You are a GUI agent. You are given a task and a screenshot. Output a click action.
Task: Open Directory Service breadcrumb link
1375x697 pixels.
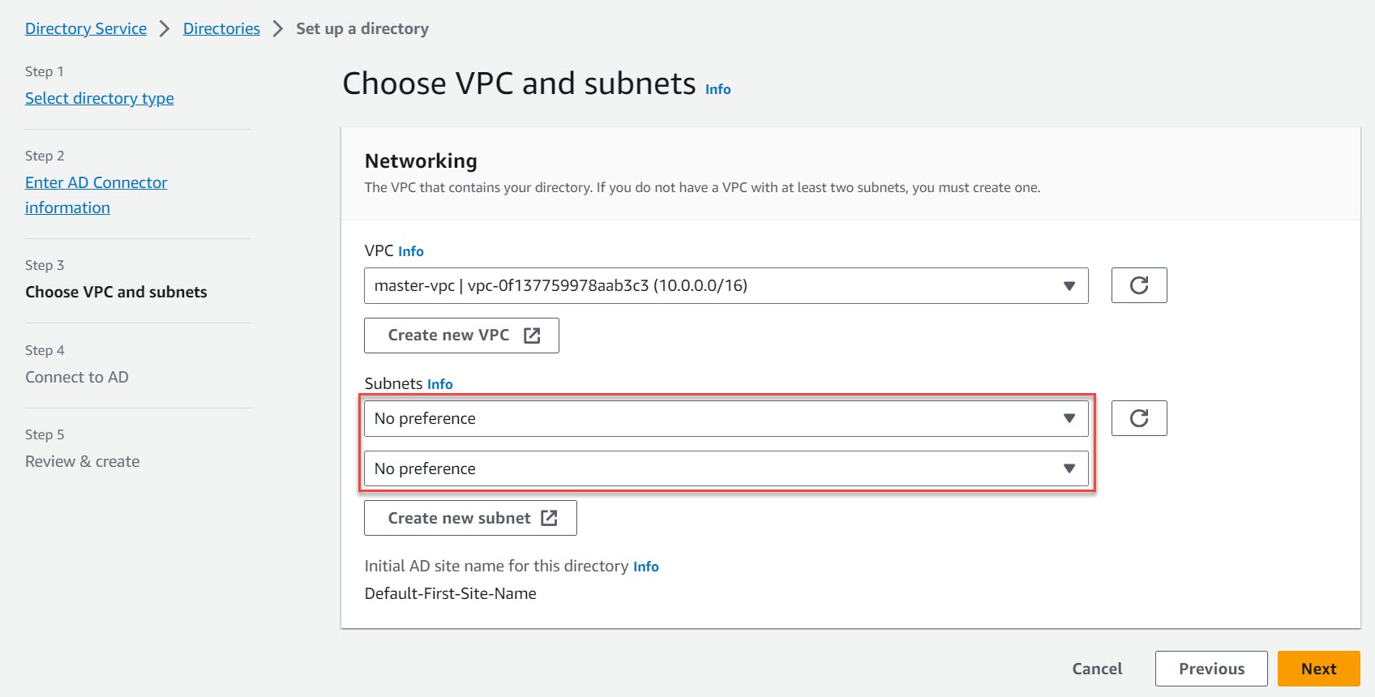coord(86,28)
